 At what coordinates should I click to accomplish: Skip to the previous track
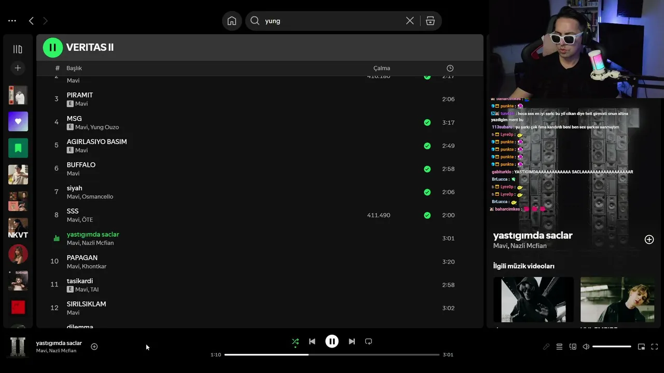click(312, 341)
